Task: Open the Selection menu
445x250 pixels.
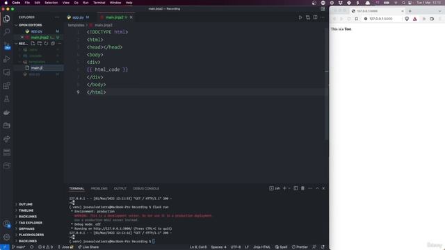Action: click(51, 3)
